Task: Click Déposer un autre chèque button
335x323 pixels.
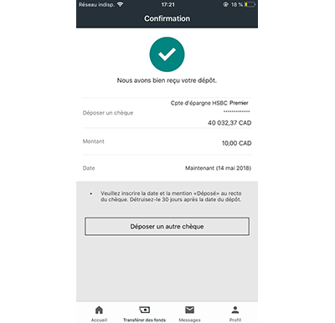Action: [x=167, y=227]
